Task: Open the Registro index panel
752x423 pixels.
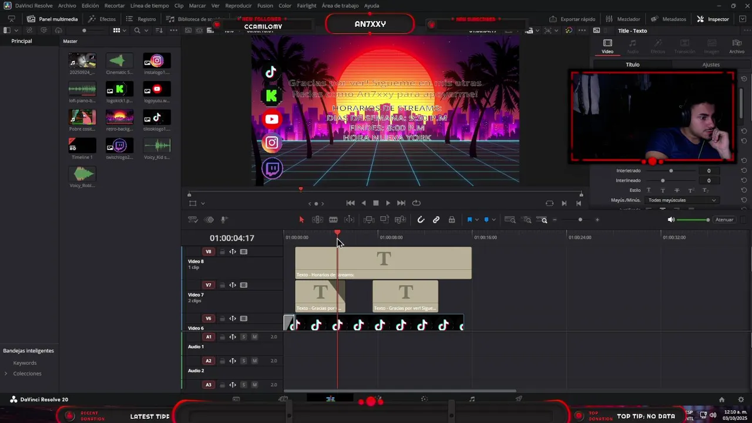Action: pos(141,19)
